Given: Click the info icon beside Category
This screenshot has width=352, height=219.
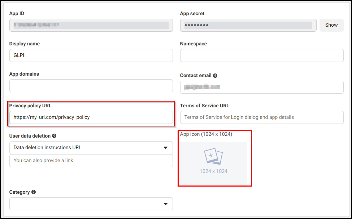Looking at the screenshot, I should pyautogui.click(x=34, y=192).
